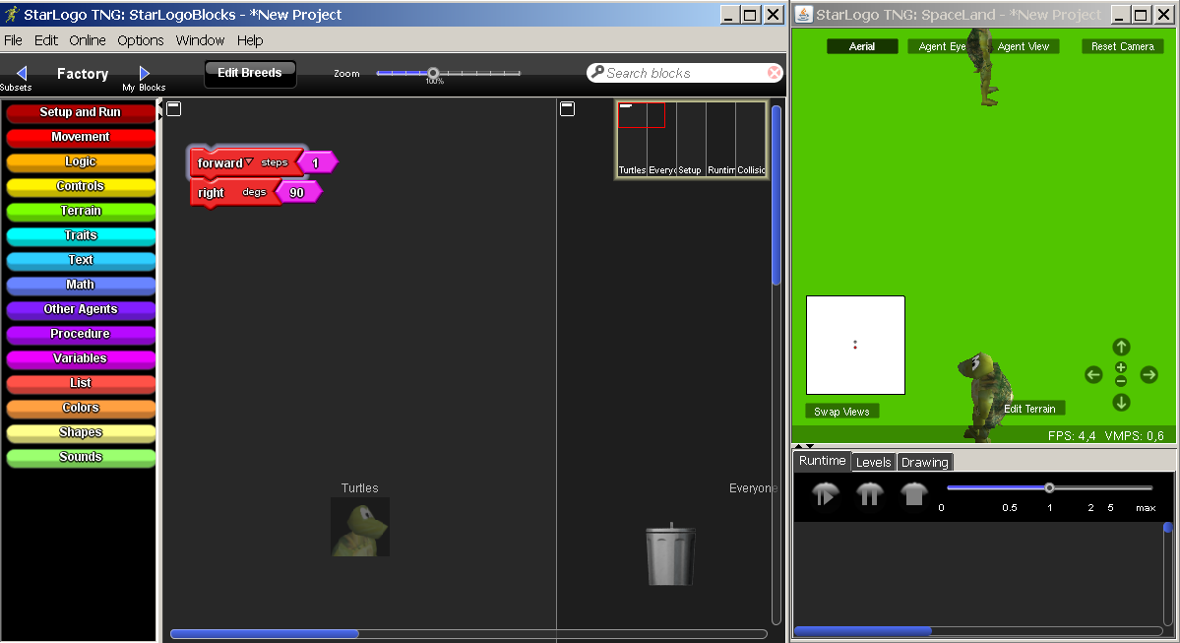Screen dimensions: 1180x643
Task: Open the Traits block drawer
Action: (x=81, y=235)
